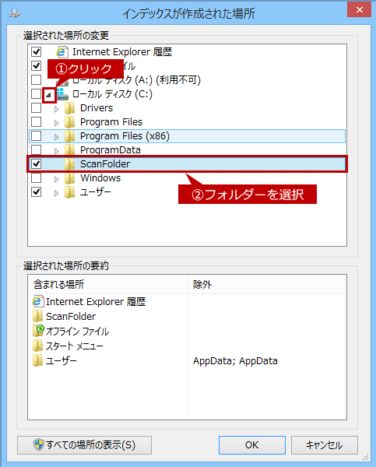
Task: Click the キャンセル button
Action: tap(324, 445)
